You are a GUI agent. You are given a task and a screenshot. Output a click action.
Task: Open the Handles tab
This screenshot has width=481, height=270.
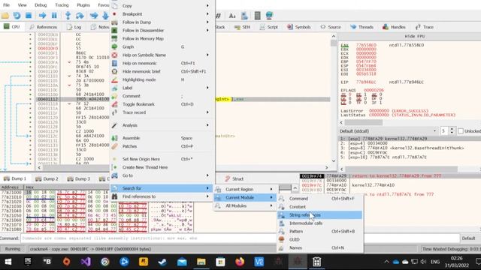pos(394,27)
